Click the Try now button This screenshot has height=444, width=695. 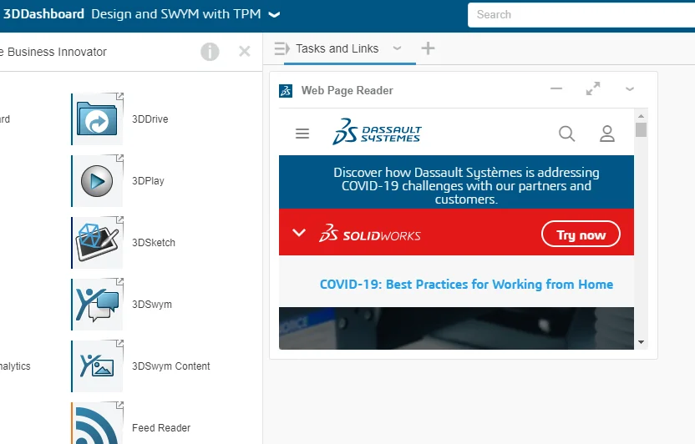(x=581, y=235)
